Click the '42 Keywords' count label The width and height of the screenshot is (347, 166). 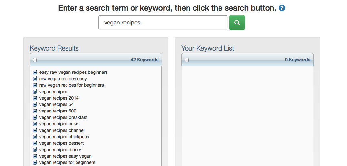(x=145, y=60)
